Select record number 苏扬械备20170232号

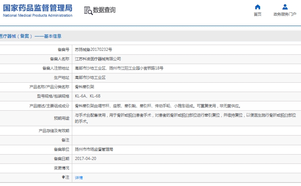point(94,50)
